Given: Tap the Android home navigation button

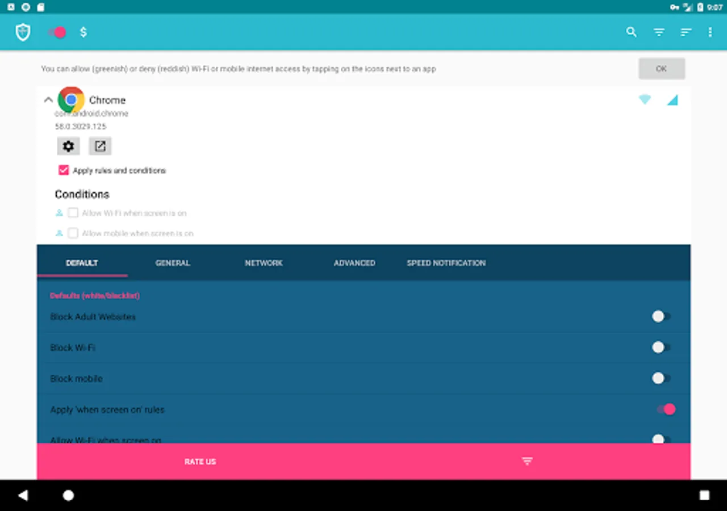Looking at the screenshot, I should coord(68,495).
